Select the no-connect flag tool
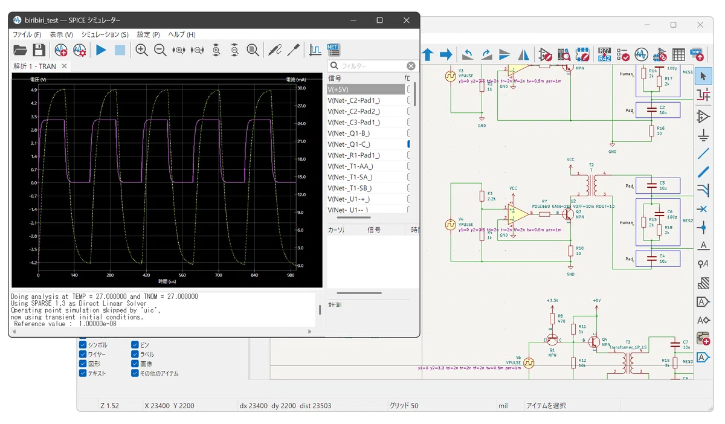The image size is (725, 424). pos(703,209)
